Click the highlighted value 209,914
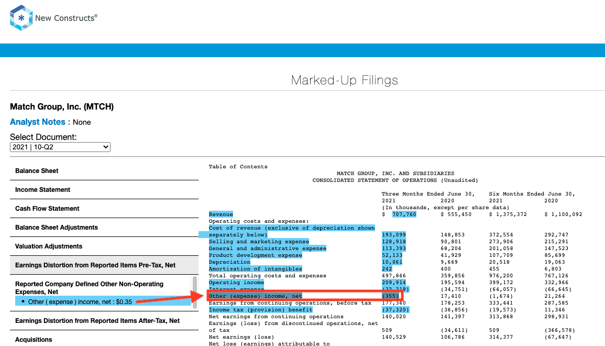The width and height of the screenshot is (605, 346). [x=393, y=283]
